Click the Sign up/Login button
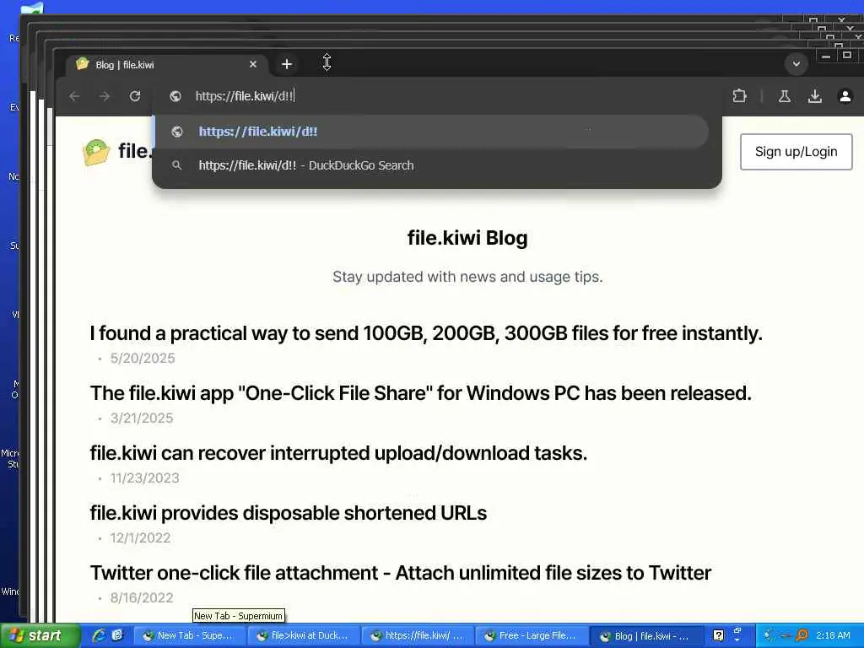Screen dimensions: 864x648 click(x=796, y=152)
